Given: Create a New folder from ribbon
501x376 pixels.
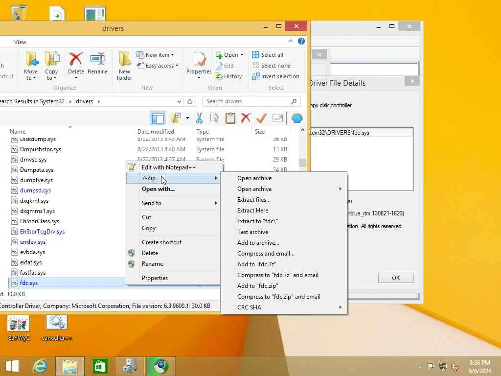Looking at the screenshot, I should click(125, 66).
